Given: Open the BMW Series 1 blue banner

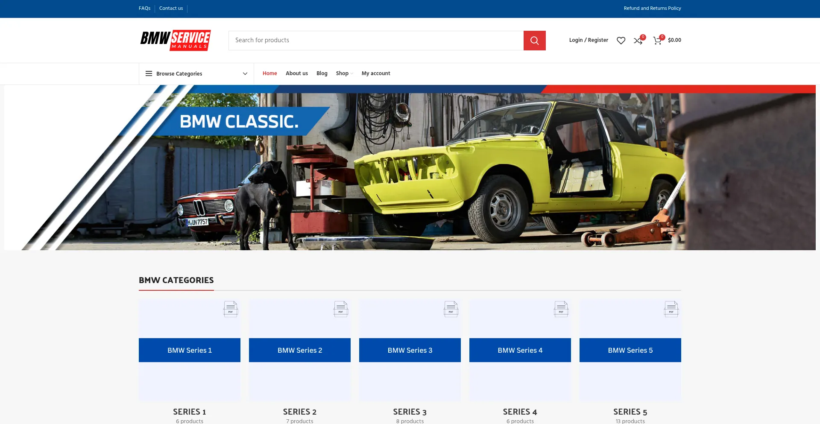Looking at the screenshot, I should click(190, 350).
